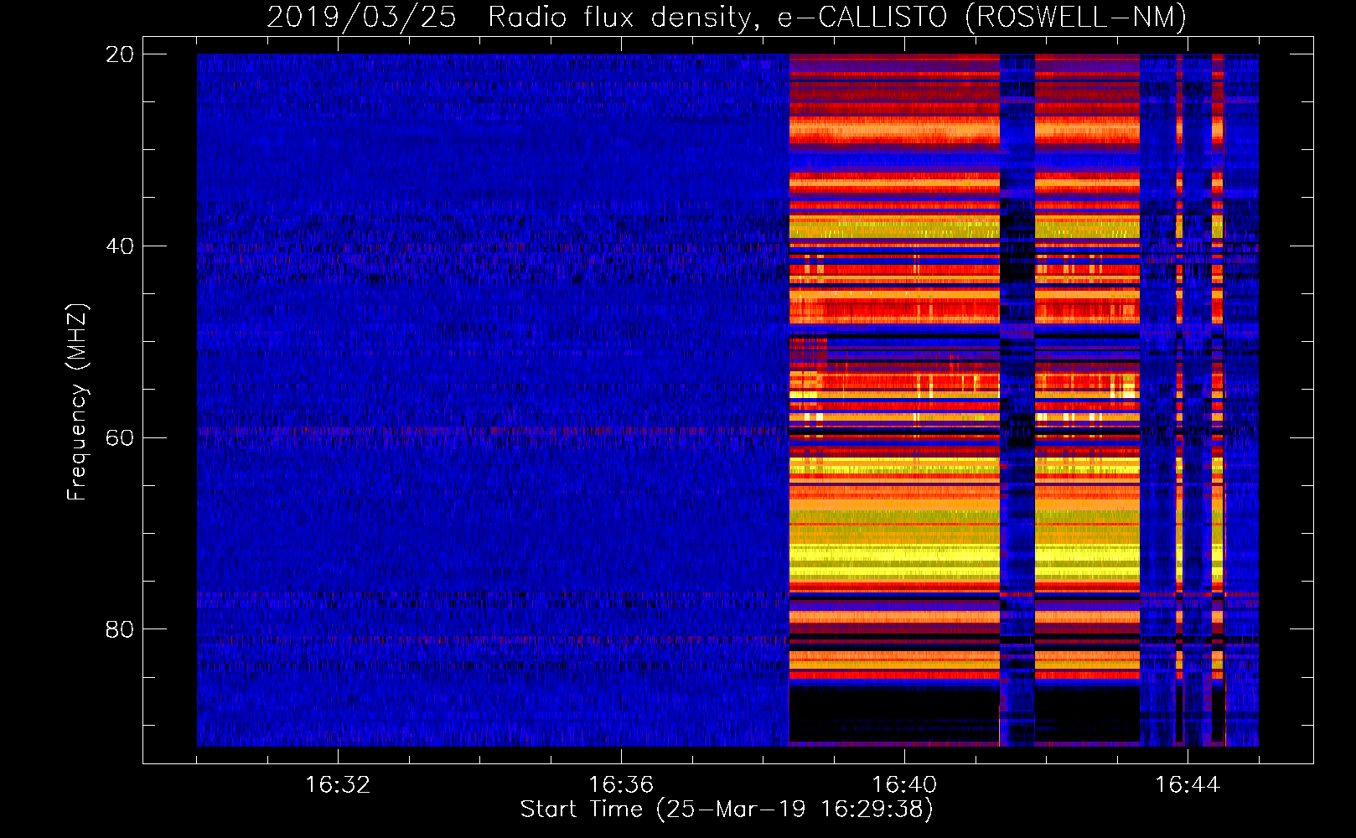Click the '16:44' time tick label
This screenshot has width=1356, height=838.
point(1188,785)
